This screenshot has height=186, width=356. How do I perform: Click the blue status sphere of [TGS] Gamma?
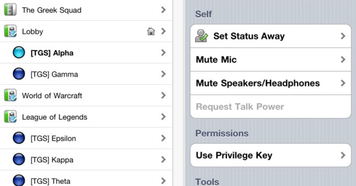pyautogui.click(x=19, y=74)
